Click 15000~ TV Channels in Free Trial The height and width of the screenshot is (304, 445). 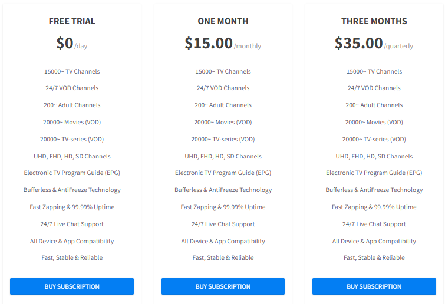click(x=72, y=72)
